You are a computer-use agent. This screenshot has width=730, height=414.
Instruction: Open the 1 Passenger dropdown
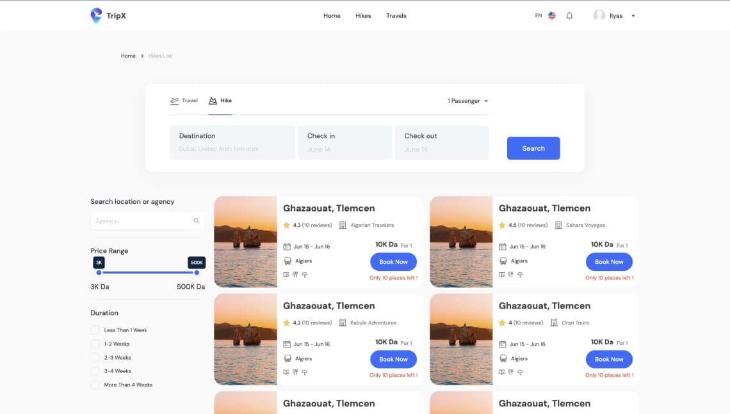(x=468, y=101)
